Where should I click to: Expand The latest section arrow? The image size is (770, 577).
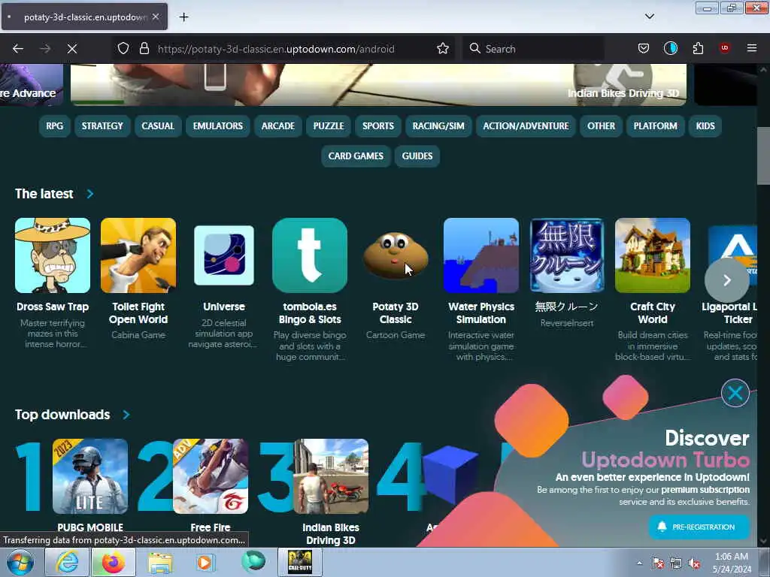point(90,194)
